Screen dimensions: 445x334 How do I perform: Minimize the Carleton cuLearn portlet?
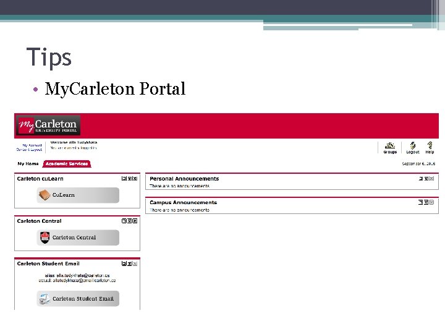[x=129, y=179]
